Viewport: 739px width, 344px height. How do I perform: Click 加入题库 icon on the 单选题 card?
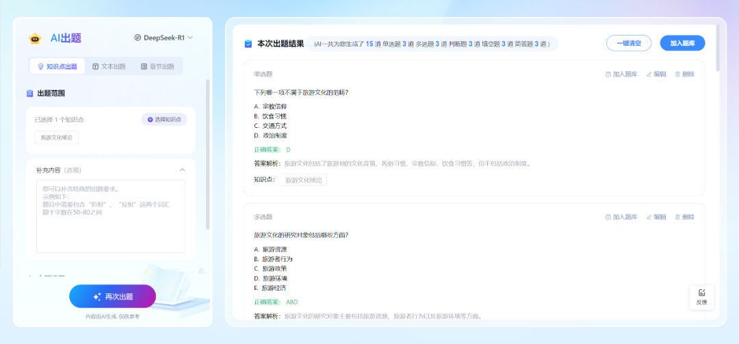(608, 74)
